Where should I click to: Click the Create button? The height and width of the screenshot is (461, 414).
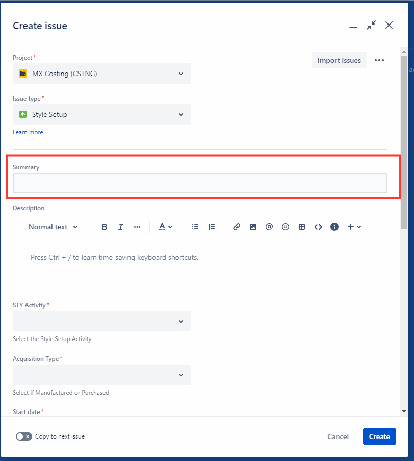click(x=379, y=436)
